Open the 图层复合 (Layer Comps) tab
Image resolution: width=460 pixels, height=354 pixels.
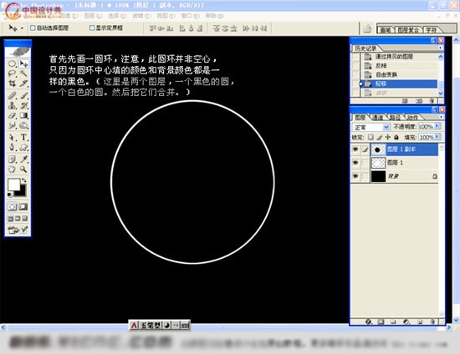point(408,29)
